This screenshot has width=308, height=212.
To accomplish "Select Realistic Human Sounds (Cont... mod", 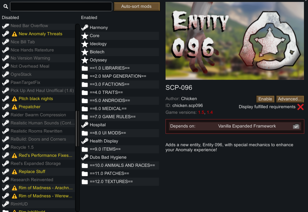I will point(39,123).
